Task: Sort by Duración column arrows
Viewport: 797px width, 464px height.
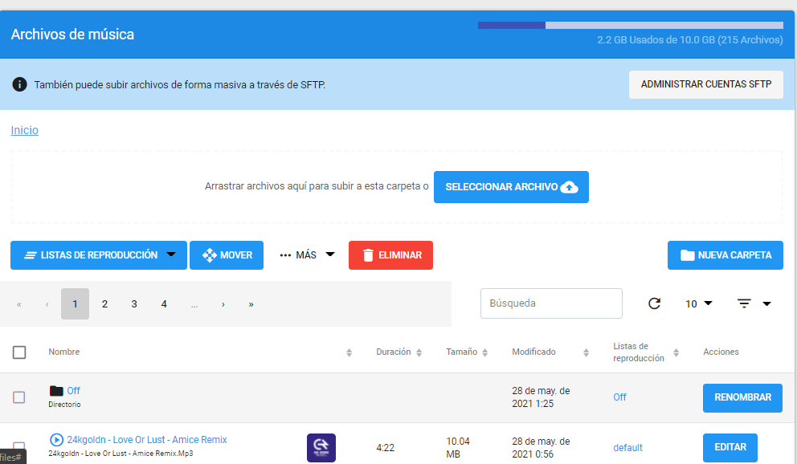Action: (x=419, y=352)
